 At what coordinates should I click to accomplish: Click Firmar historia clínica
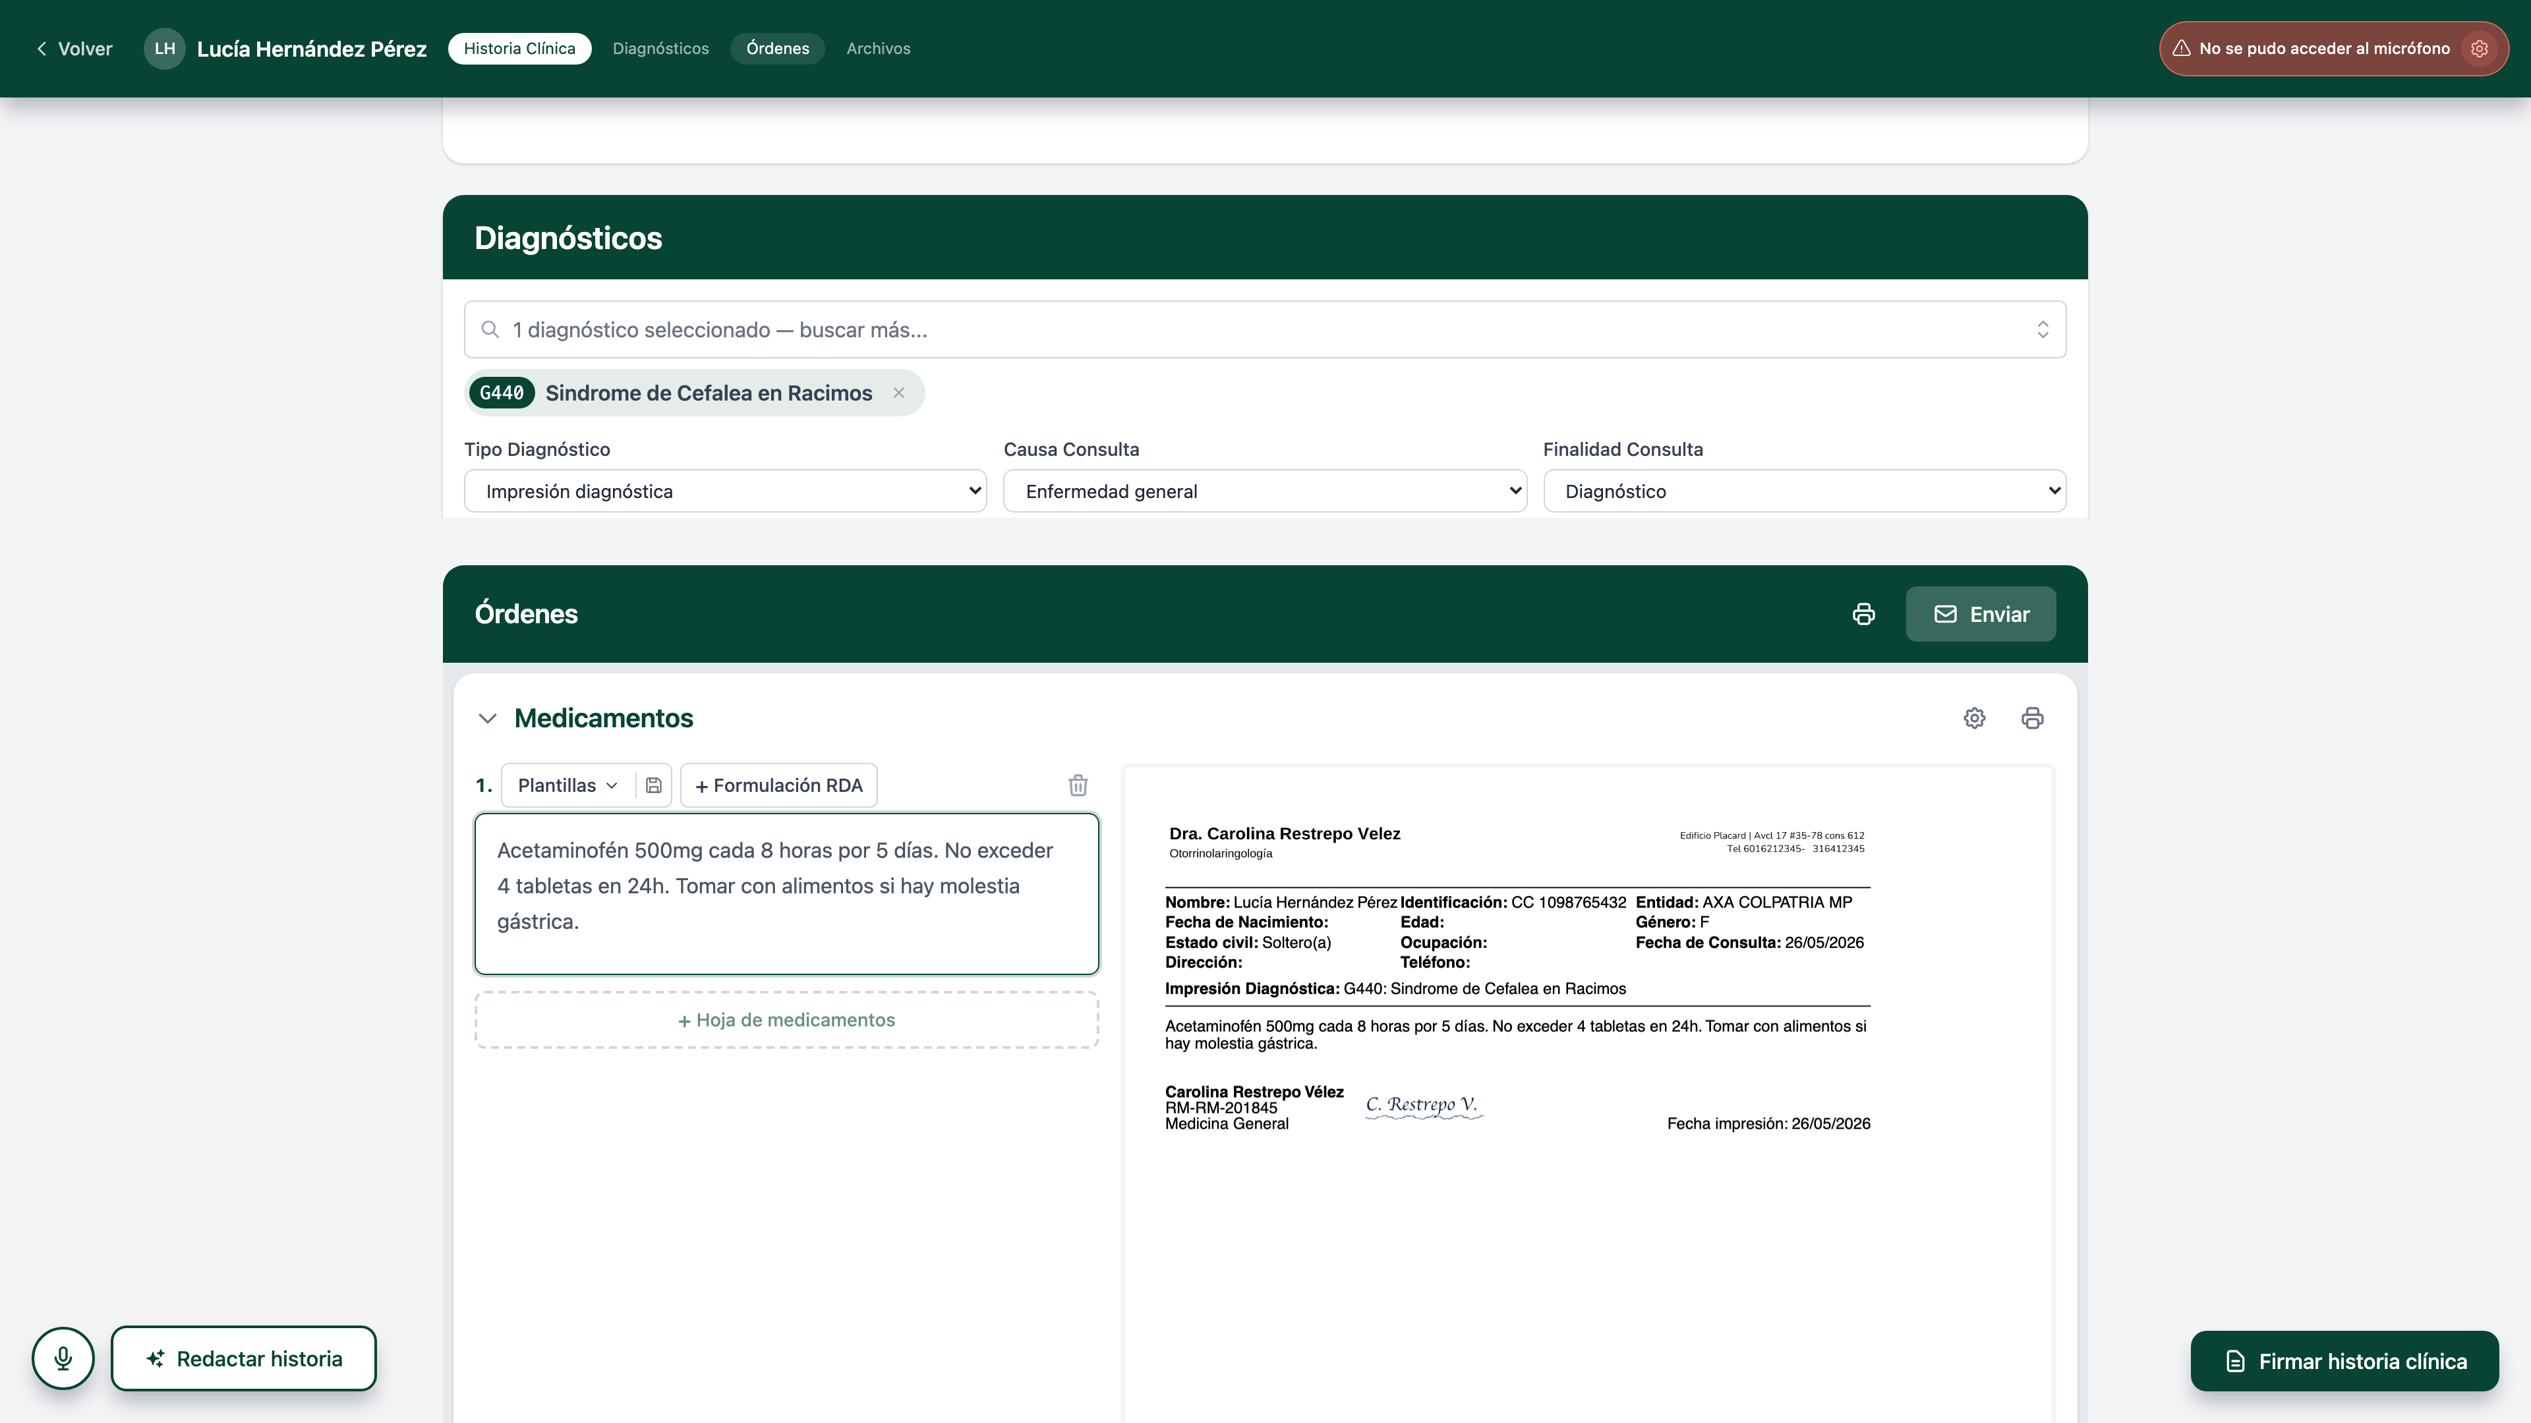point(2344,1361)
